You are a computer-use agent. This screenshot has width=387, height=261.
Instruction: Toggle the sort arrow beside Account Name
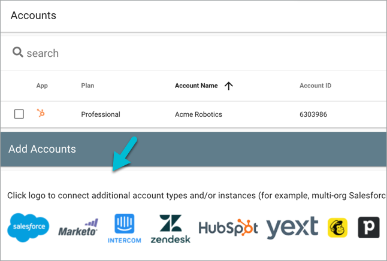(x=228, y=86)
